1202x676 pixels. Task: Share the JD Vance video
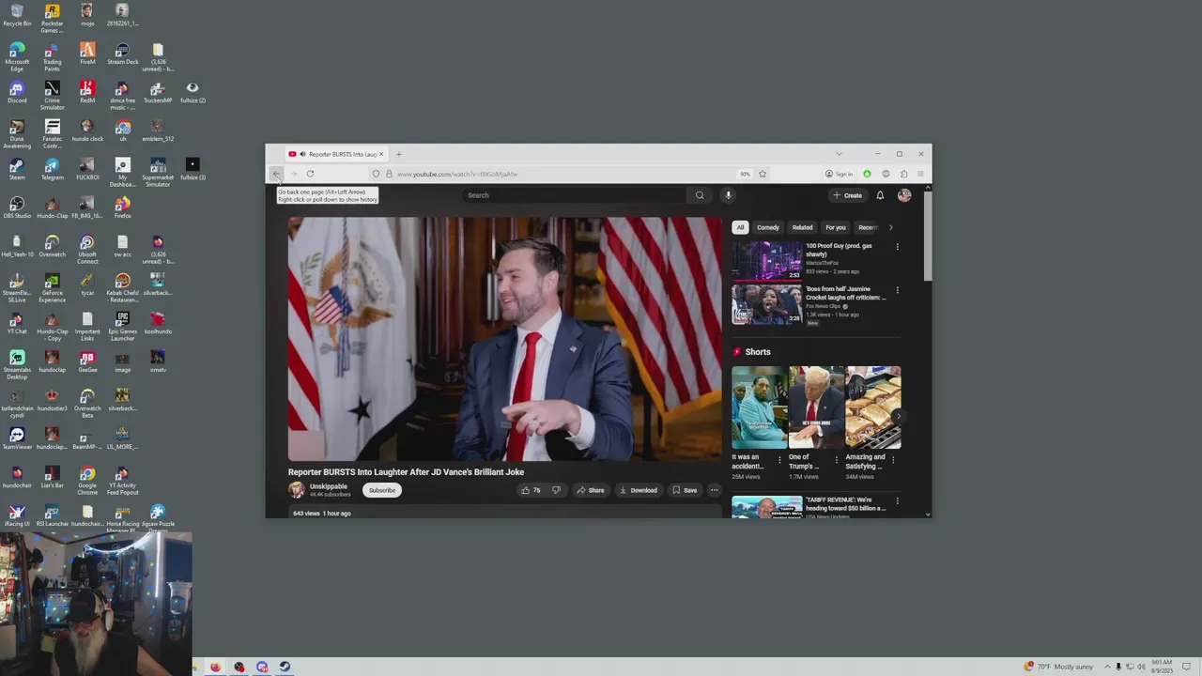click(591, 490)
